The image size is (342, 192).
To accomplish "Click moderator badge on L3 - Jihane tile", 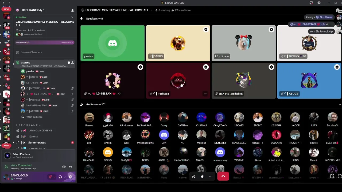I will (x=271, y=30).
